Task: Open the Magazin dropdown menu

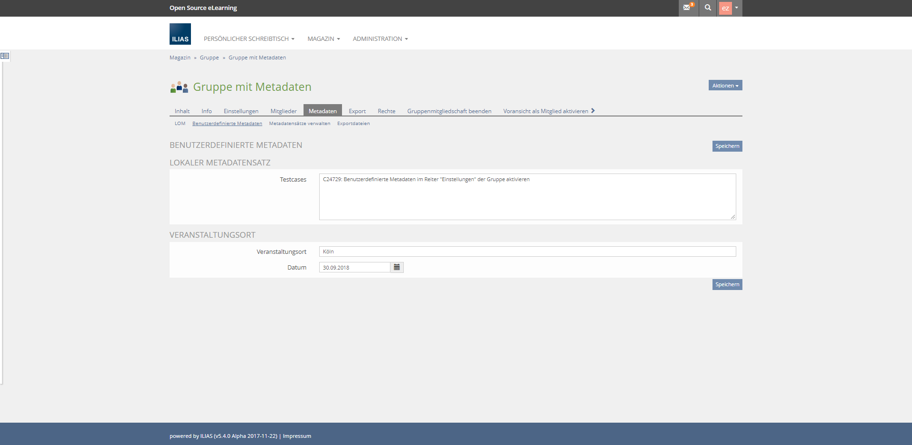Action: coord(323,39)
